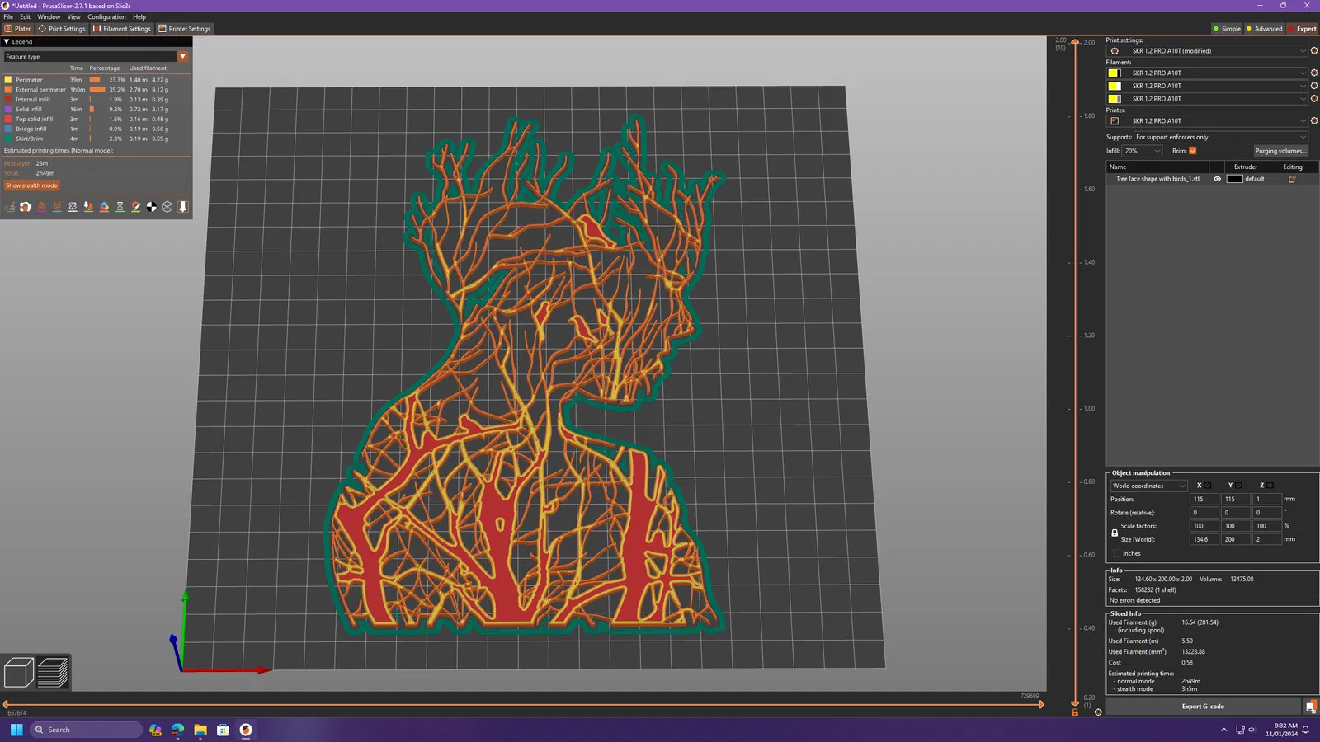Screen dimensions: 1320x742
Task: Click Purging volumes button
Action: point(1280,151)
